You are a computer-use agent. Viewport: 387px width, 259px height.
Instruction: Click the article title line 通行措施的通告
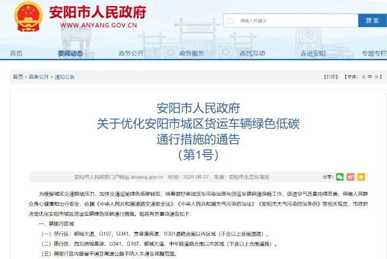pyautogui.click(x=198, y=139)
